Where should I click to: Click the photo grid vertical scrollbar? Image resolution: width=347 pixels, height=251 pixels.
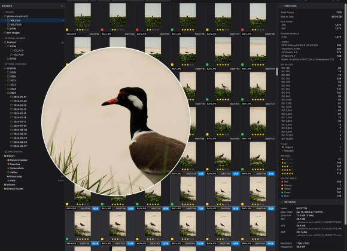pyautogui.click(x=277, y=72)
